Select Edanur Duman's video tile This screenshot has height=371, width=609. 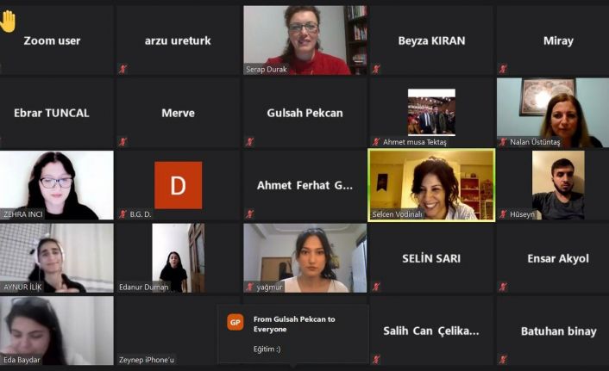[179, 257]
